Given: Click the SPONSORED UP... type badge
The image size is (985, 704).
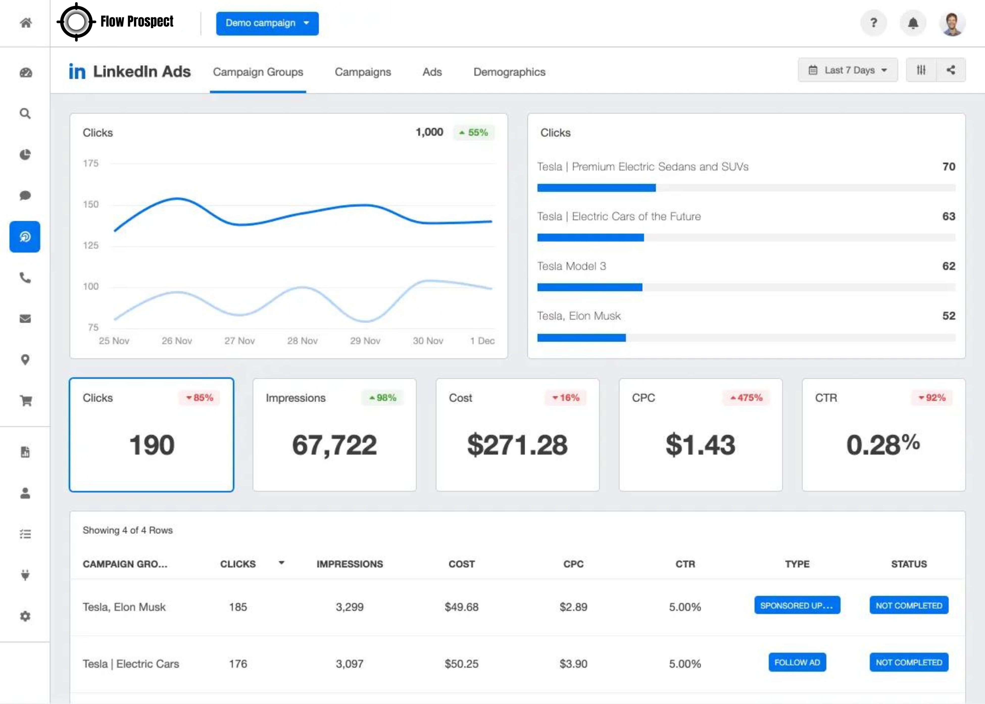Looking at the screenshot, I should 797,605.
